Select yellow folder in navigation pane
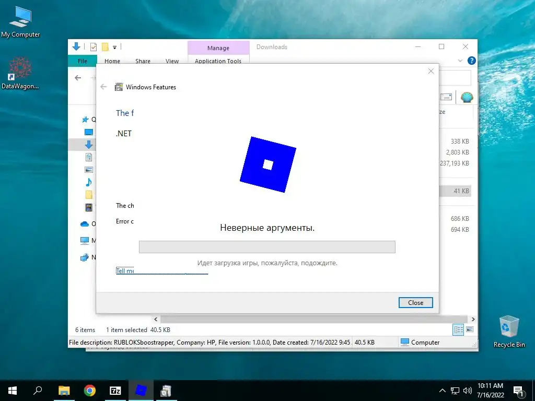 [x=89, y=195]
